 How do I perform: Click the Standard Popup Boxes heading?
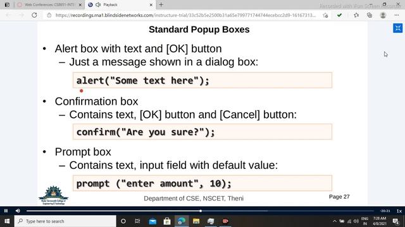(199, 30)
